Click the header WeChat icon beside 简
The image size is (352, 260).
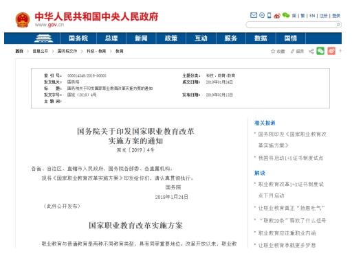point(286,15)
